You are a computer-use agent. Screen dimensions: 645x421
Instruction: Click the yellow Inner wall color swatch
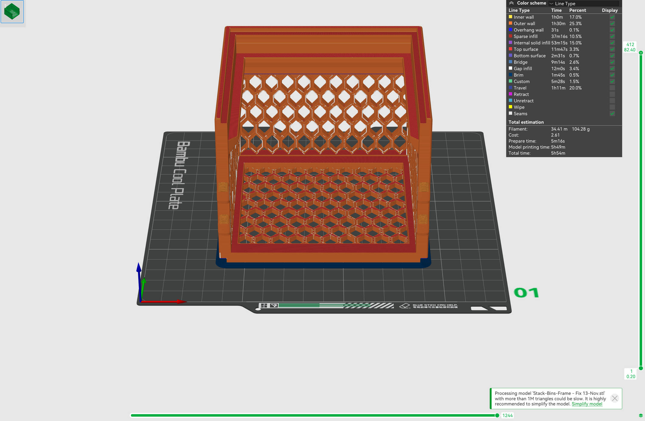click(x=510, y=17)
